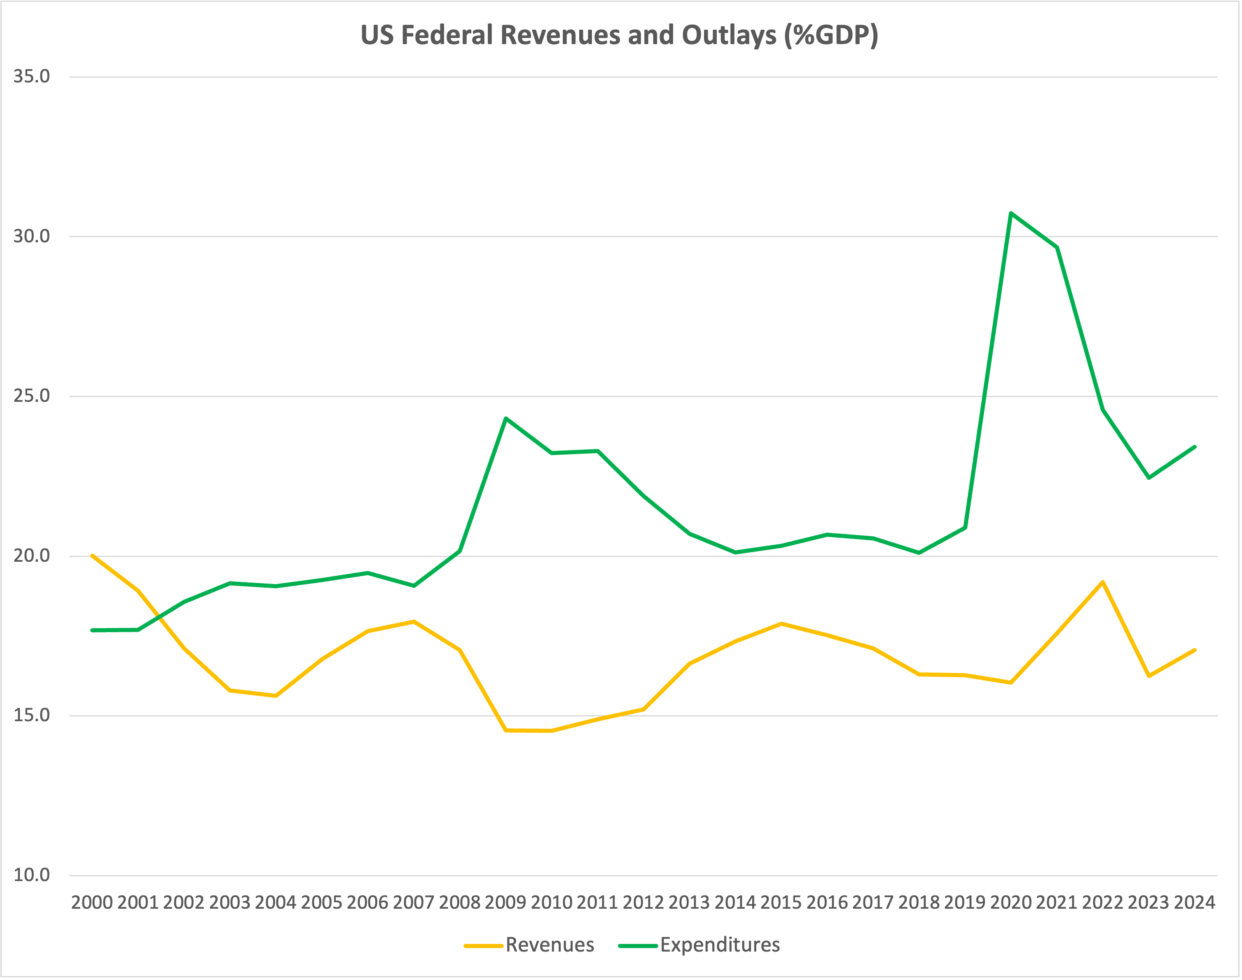The width and height of the screenshot is (1242, 980).
Task: Click the 20.0 y-axis label
Action: (x=32, y=556)
